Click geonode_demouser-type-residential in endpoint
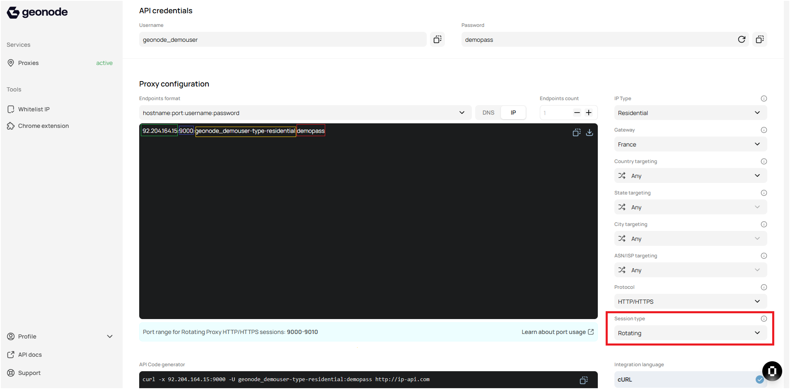 click(246, 131)
